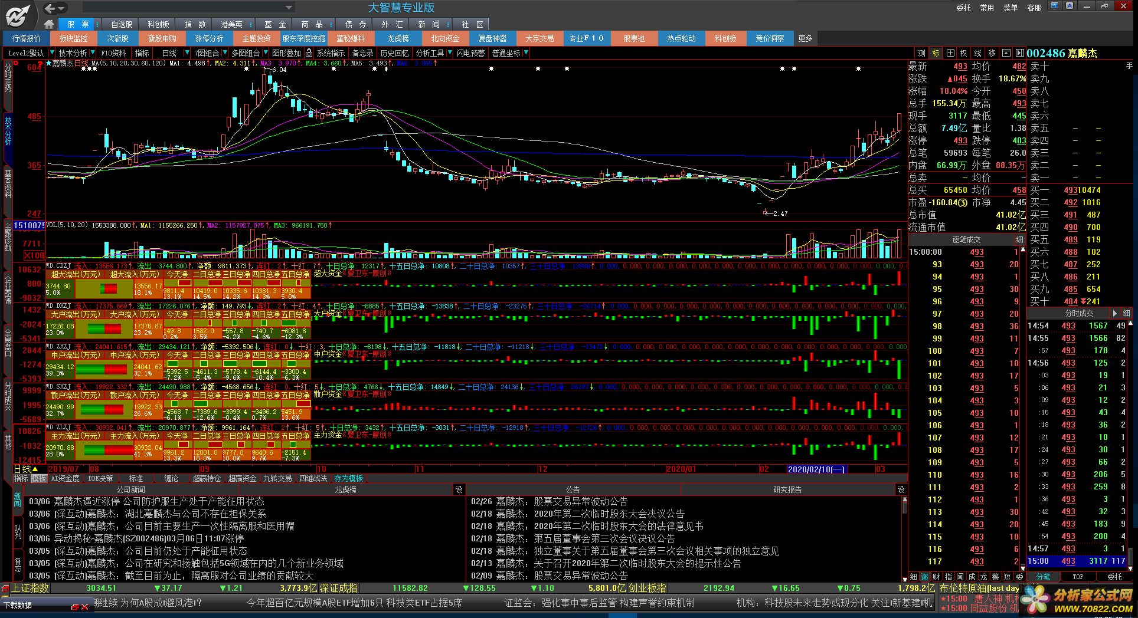Expand the 7图组合 dropdown arrow

coord(225,53)
